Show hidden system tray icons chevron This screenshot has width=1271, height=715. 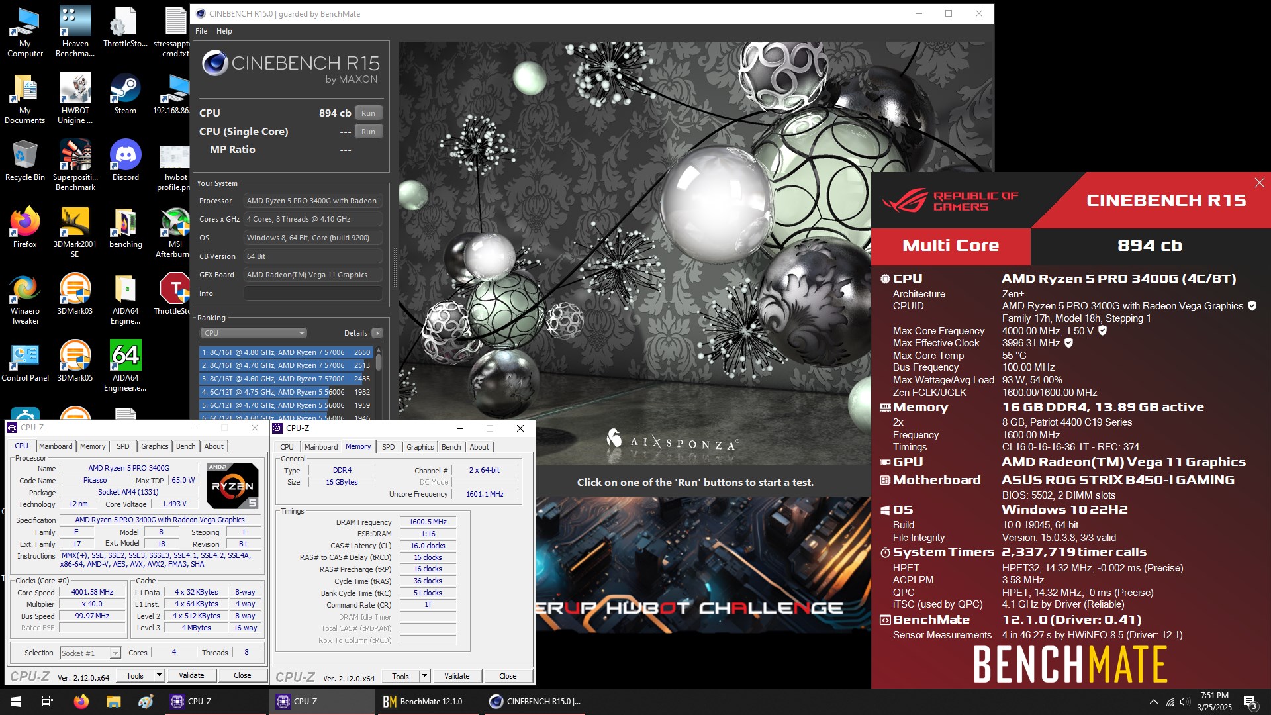pos(1153,702)
